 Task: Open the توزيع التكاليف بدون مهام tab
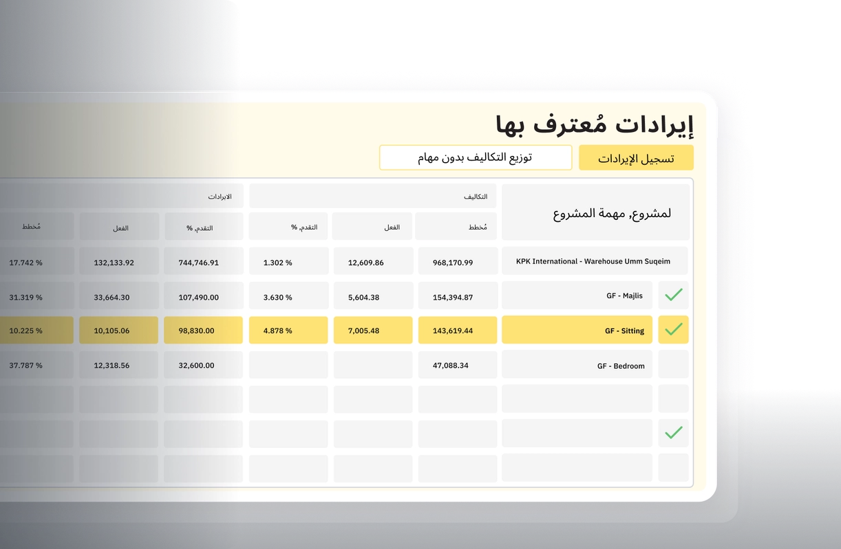476,157
